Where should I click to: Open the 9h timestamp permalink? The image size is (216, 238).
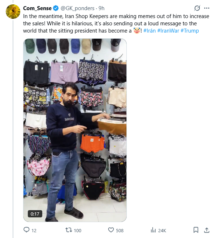click(101, 8)
